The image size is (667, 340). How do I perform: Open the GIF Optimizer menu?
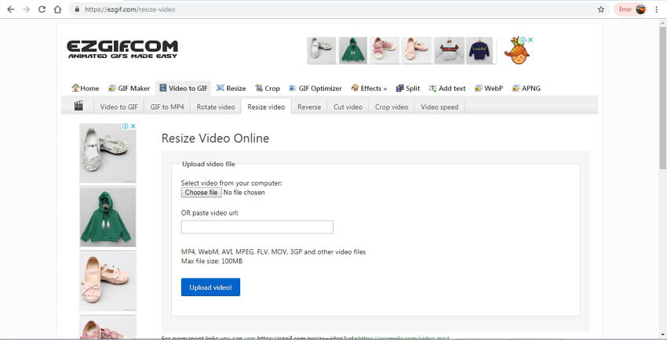(x=315, y=89)
